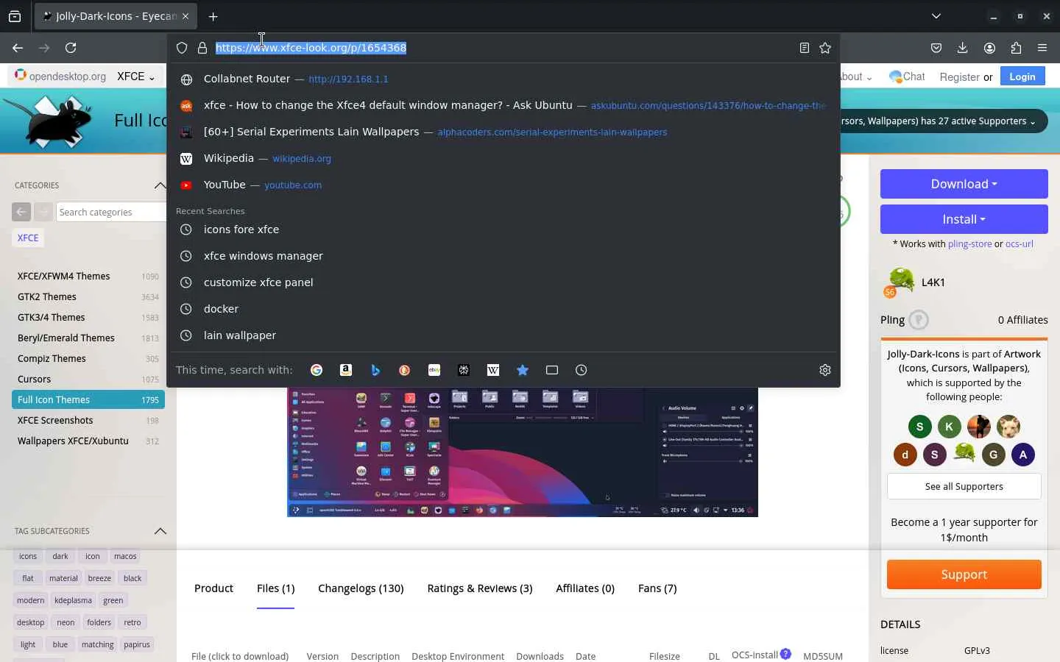Go back in the categories list
The height and width of the screenshot is (662, 1060).
(21, 212)
